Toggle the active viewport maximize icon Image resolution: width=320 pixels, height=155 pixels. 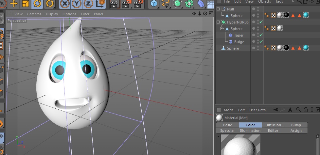click(x=211, y=14)
